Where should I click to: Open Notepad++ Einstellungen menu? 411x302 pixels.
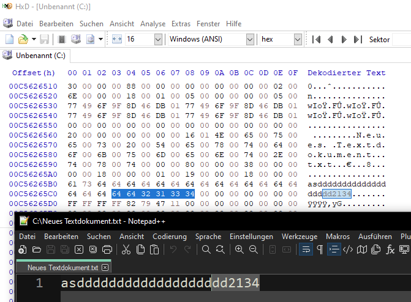251,237
